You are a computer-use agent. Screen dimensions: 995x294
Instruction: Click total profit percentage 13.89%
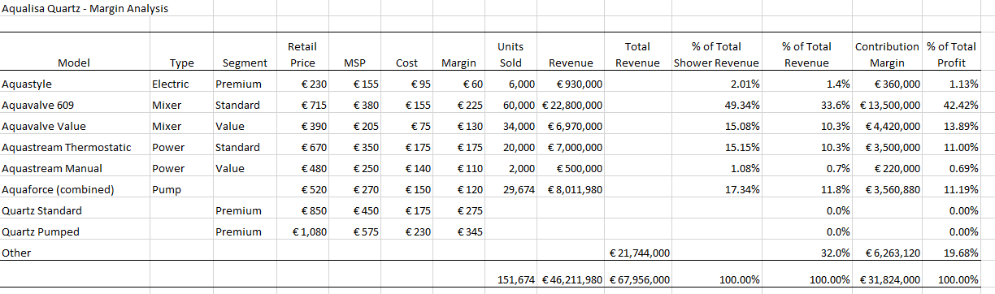tap(962, 126)
